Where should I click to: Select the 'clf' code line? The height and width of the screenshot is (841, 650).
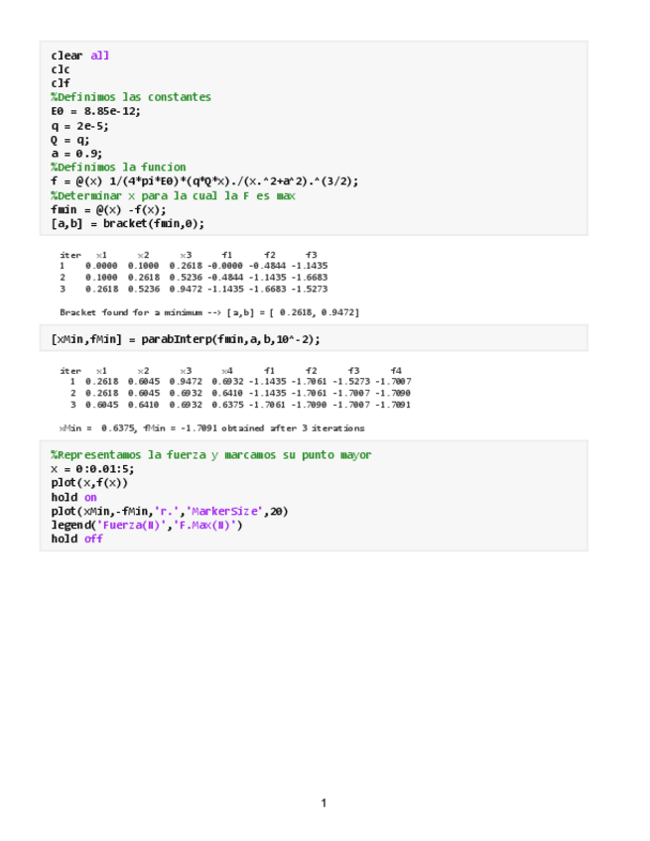61,83
